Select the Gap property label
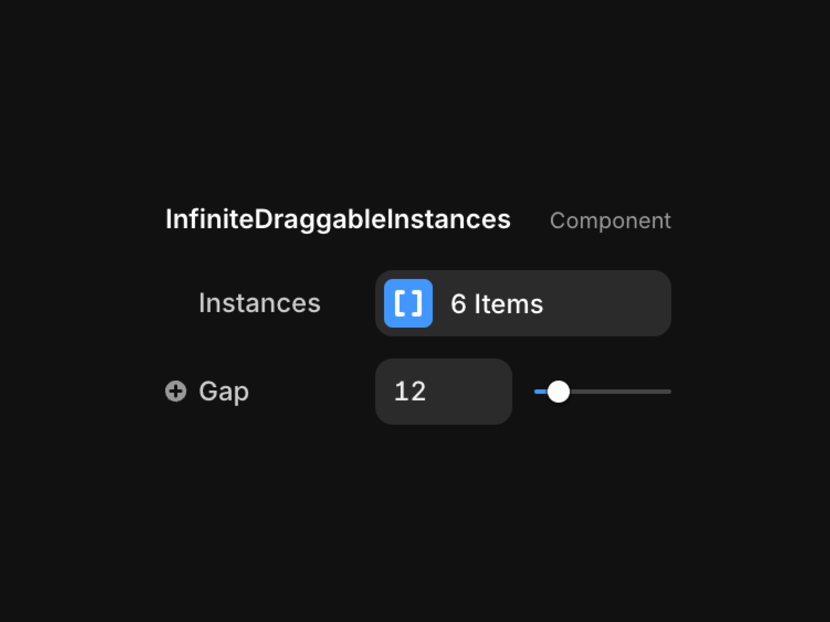 point(224,392)
